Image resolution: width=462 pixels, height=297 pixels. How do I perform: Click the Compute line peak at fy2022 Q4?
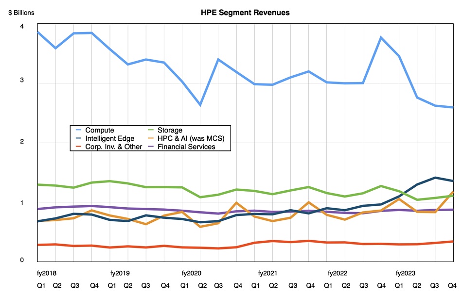381,37
